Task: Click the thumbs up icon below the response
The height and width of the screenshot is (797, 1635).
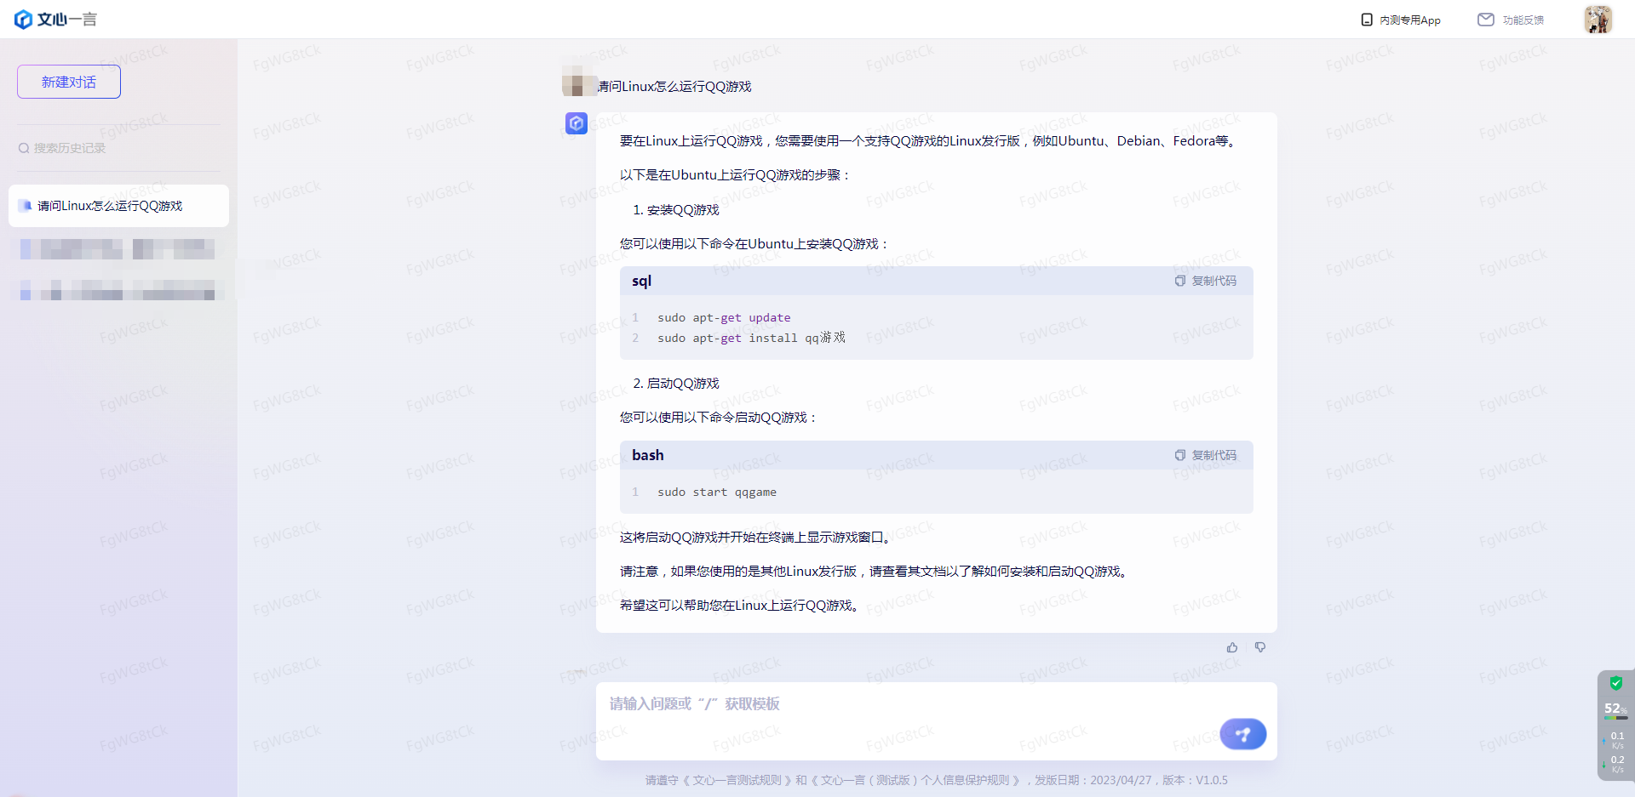Action: [x=1232, y=647]
